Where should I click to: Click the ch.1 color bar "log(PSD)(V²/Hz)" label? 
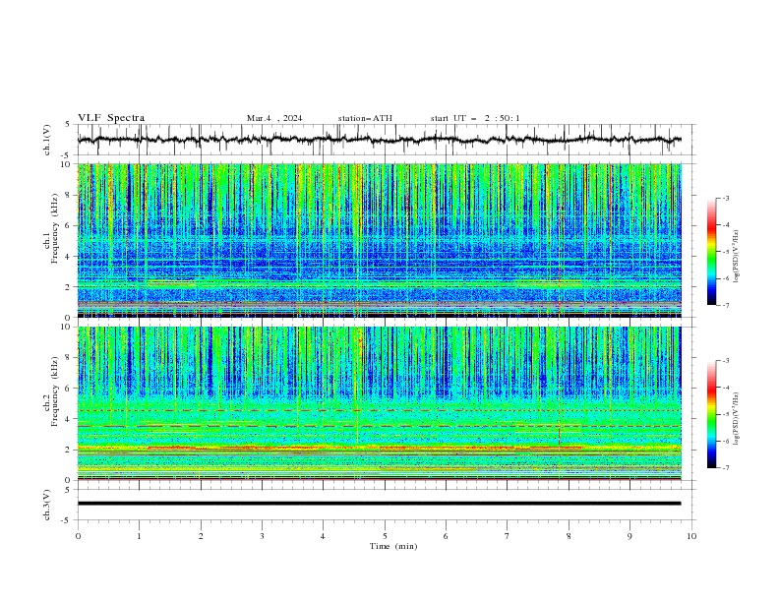point(737,256)
